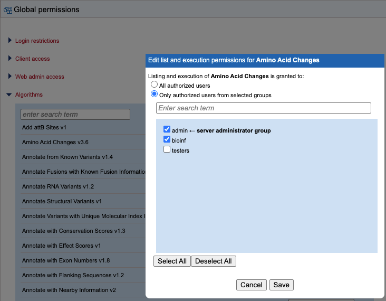Uncheck the bioinf group checkbox

coord(167,139)
